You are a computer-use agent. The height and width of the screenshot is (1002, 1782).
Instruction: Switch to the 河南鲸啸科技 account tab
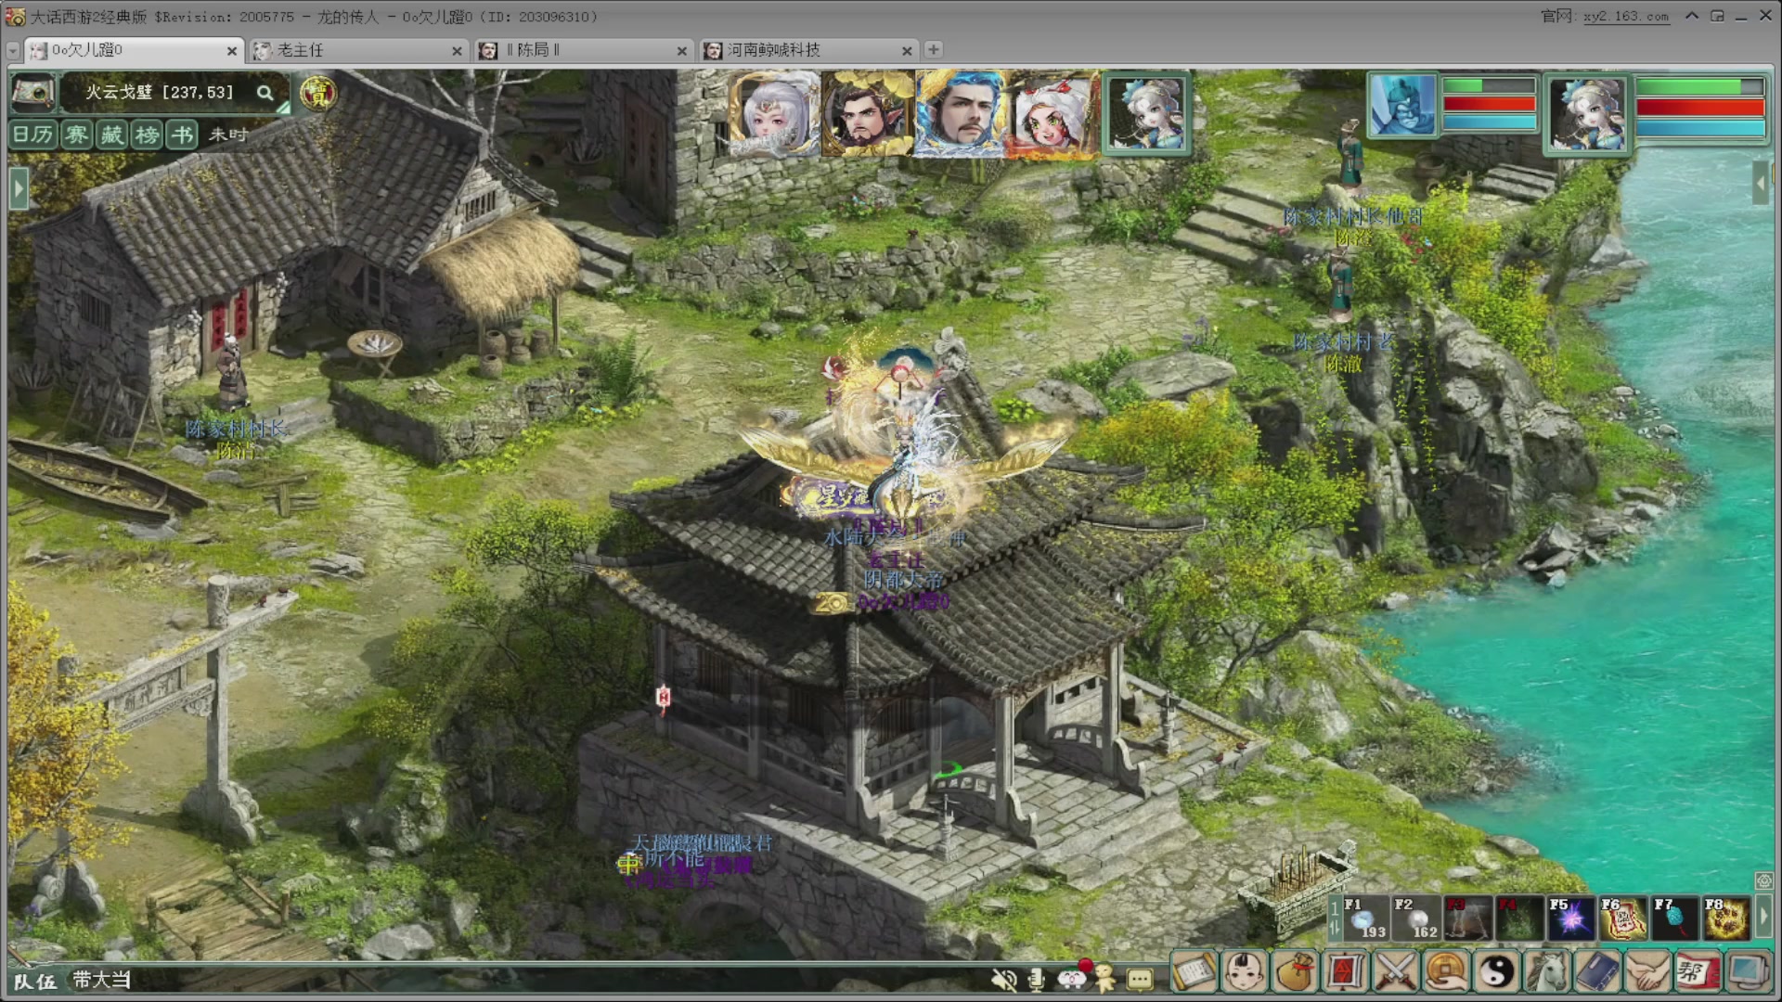click(x=809, y=50)
